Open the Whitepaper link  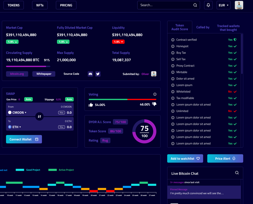[x=44, y=74]
